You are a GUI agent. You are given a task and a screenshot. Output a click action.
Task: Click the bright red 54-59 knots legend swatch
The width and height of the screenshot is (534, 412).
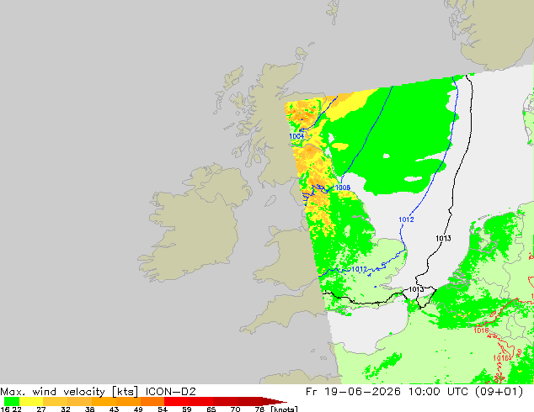(176, 401)
